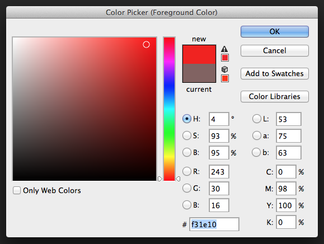Viewport: 324px width, 244px height.
Task: Open Color Libraries
Action: coord(275,96)
